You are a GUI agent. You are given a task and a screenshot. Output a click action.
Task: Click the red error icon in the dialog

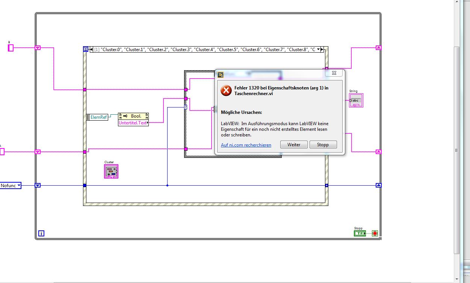click(226, 91)
